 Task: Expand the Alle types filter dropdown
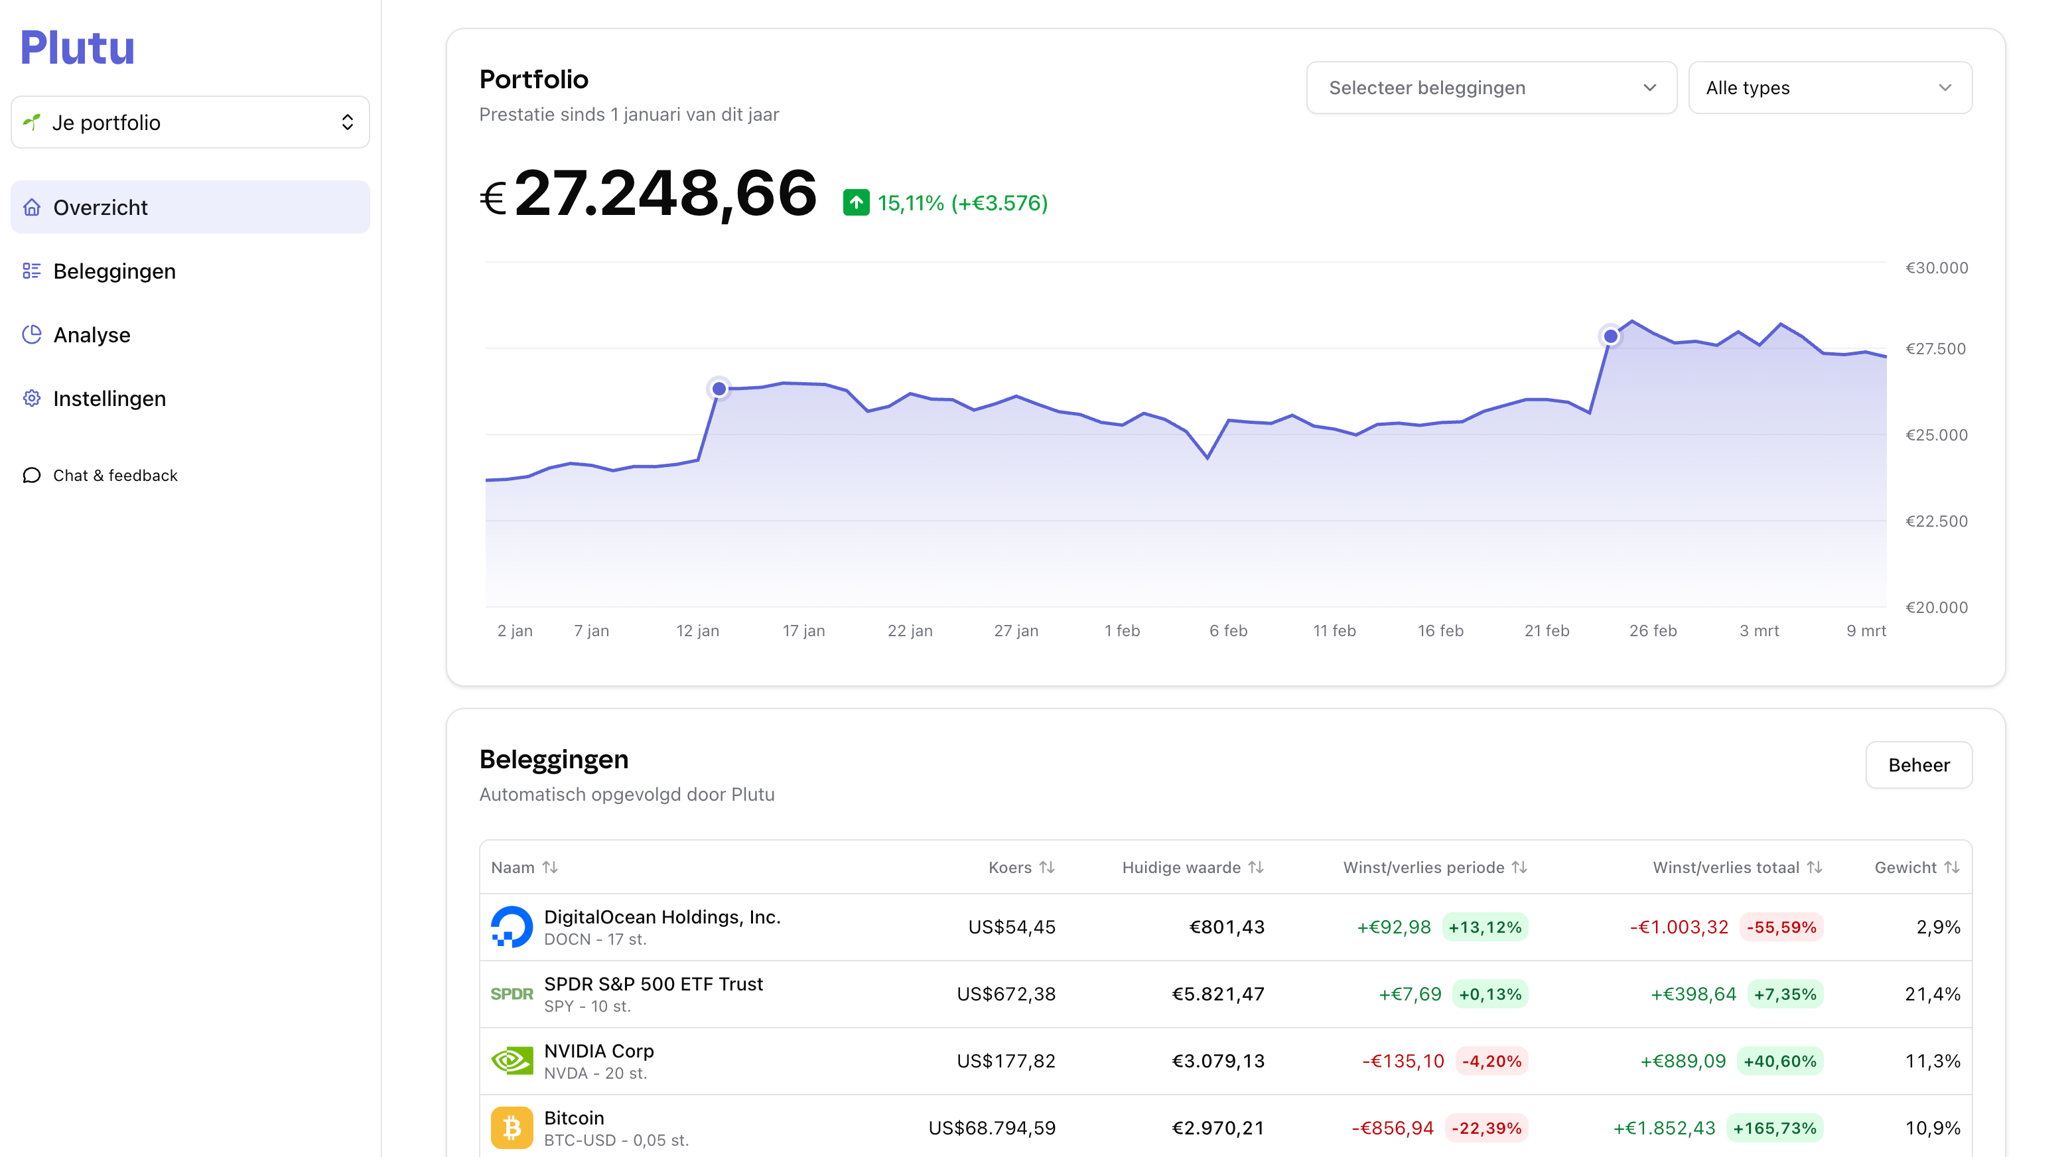pyautogui.click(x=1830, y=88)
